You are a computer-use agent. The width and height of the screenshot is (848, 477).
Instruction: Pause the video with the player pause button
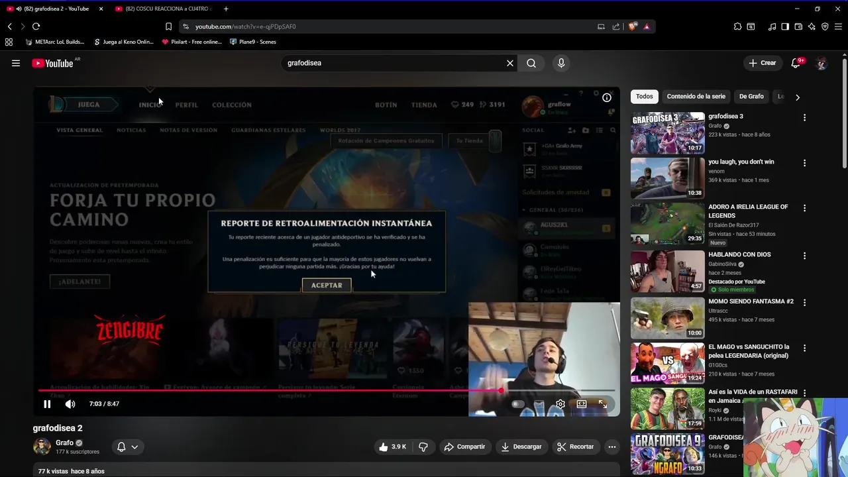(x=47, y=404)
